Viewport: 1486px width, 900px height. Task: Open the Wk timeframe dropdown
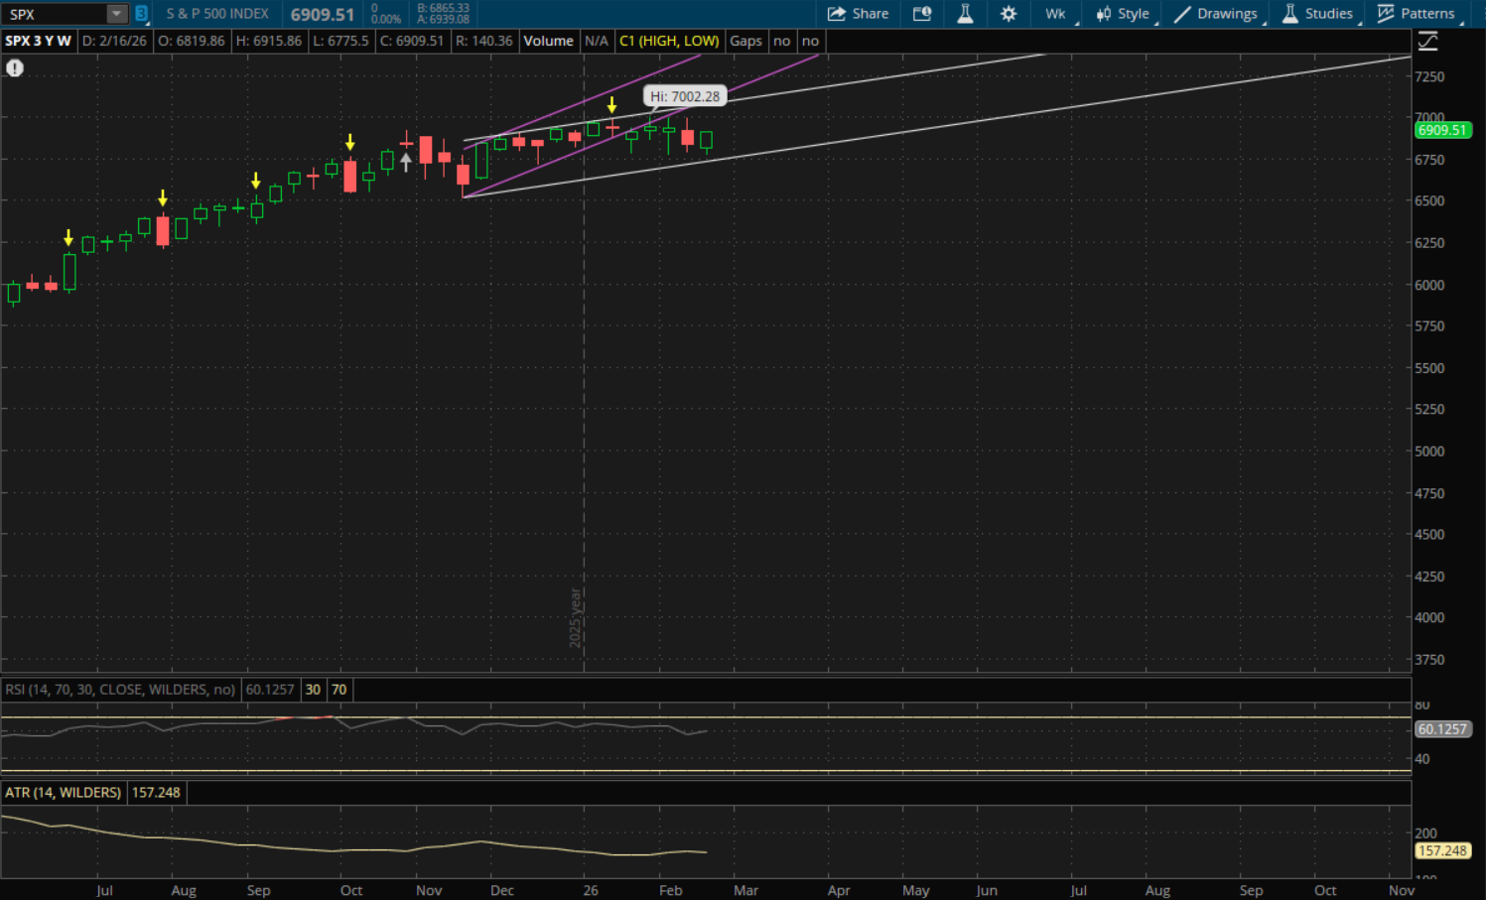point(1056,14)
